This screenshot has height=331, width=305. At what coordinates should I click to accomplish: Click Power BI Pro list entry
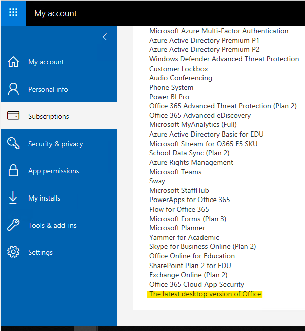point(169,97)
